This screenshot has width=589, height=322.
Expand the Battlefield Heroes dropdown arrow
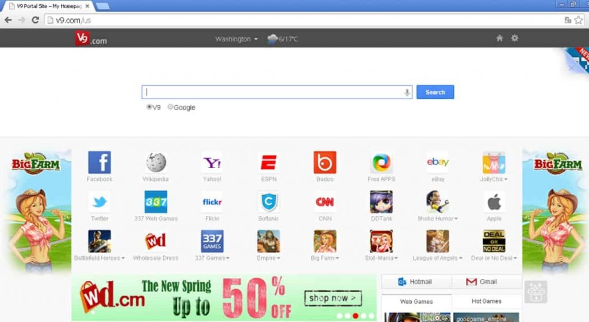(123, 258)
